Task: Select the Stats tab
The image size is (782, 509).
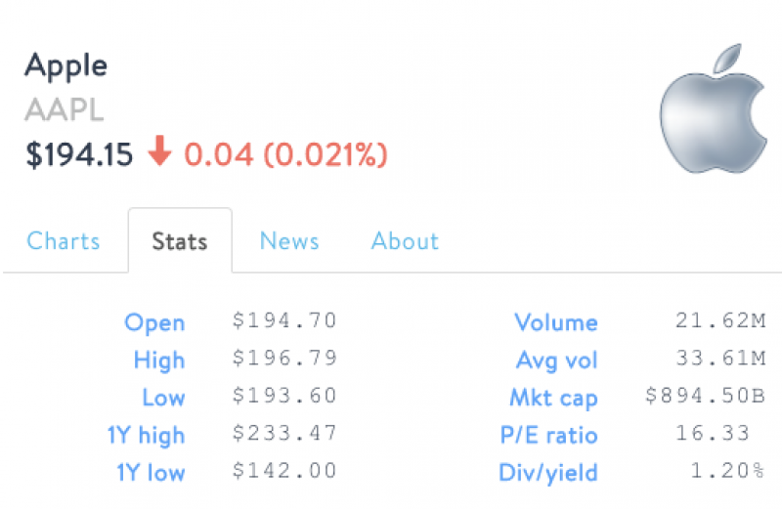Action: (180, 241)
